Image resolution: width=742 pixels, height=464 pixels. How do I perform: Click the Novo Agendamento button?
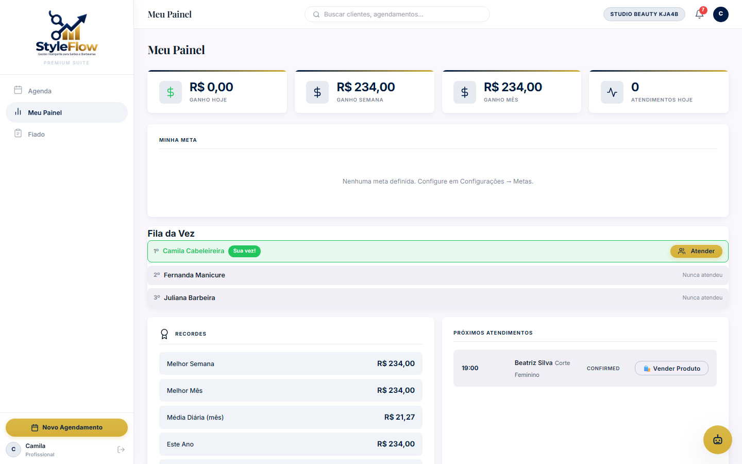coord(66,427)
